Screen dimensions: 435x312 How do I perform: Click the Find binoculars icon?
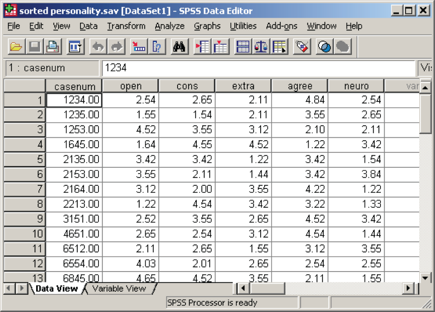point(179,47)
